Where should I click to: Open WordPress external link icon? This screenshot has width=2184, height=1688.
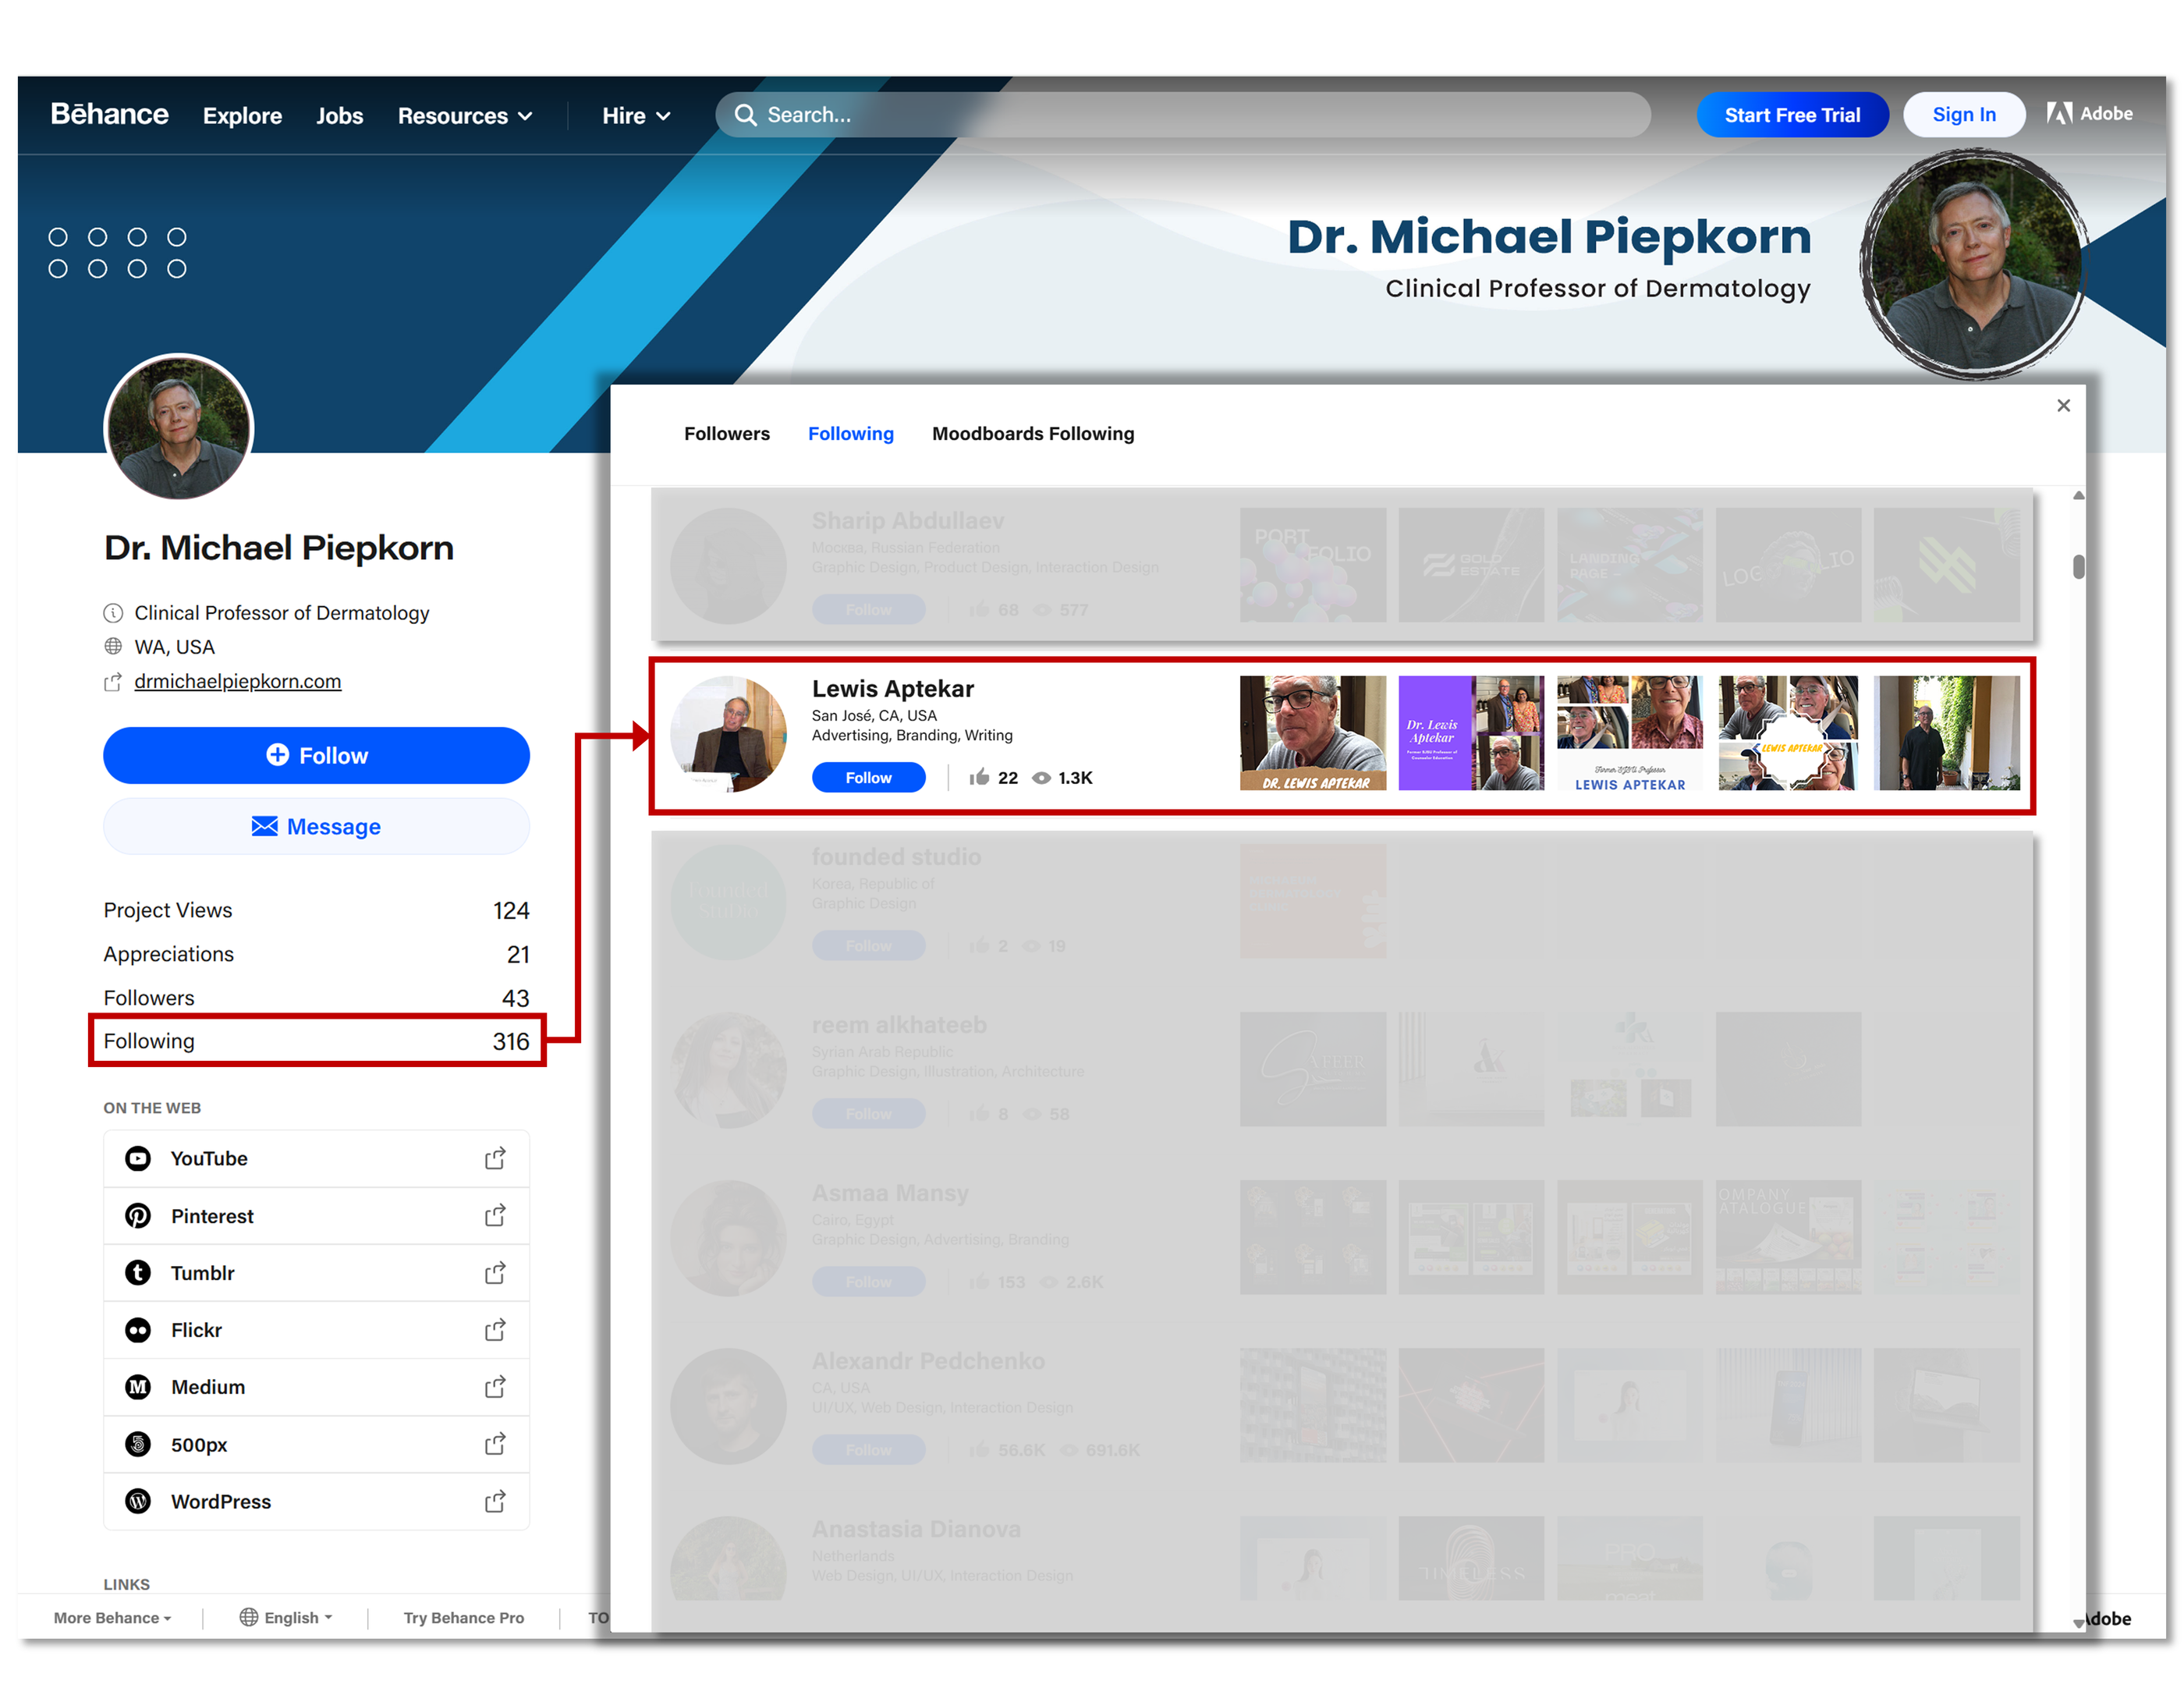(495, 1501)
